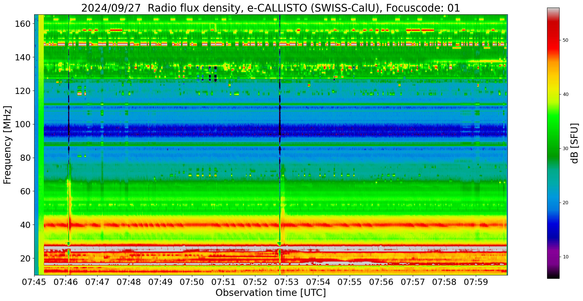The image size is (583, 301).
Task: Click the plot title naming e-CALLISTO SWISS-CalU
Action: (271, 8)
